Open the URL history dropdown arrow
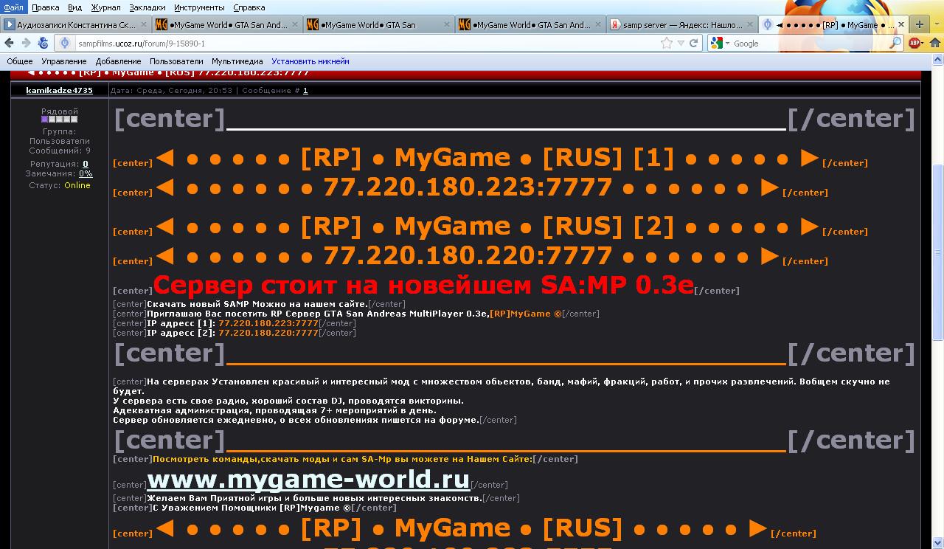This screenshot has height=549, width=944. pos(681,43)
